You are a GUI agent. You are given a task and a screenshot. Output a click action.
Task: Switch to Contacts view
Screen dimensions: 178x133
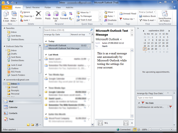[22, 113]
